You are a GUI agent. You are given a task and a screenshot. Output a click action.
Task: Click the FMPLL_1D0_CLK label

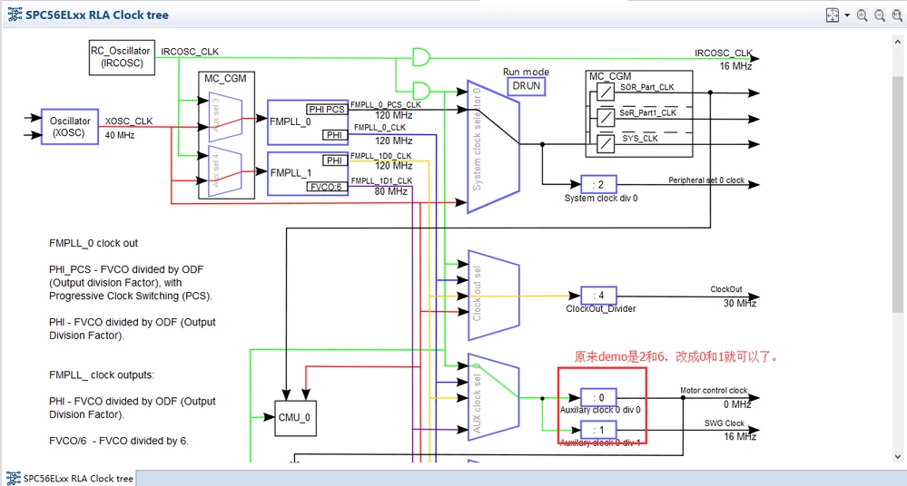pos(381,156)
